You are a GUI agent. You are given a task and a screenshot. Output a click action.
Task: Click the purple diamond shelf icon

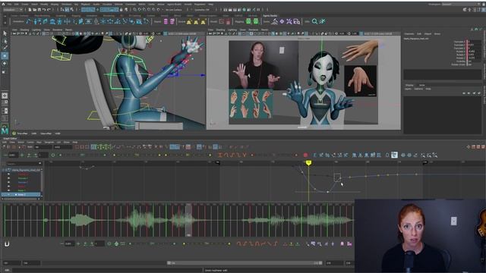[282, 21]
